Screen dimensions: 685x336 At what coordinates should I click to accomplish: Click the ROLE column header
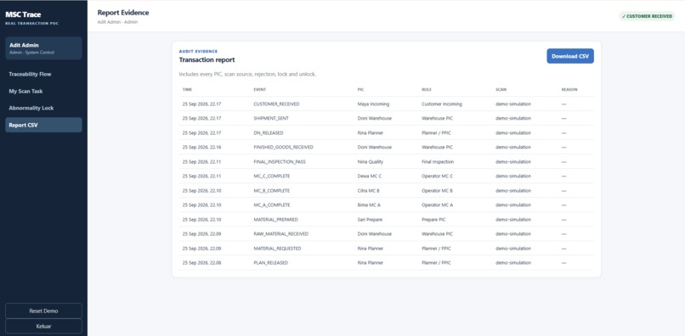(x=426, y=89)
